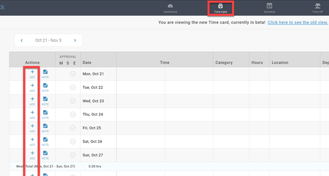Click the link to see the old view

298,22
